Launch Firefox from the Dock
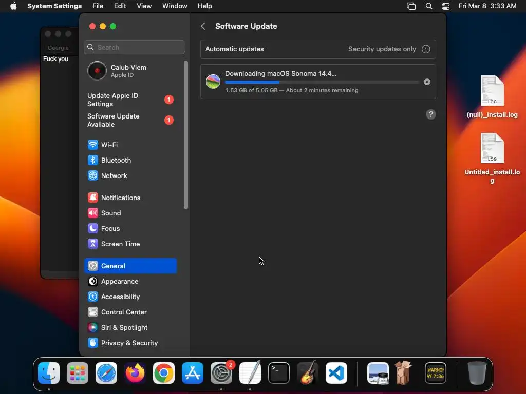 click(x=135, y=373)
